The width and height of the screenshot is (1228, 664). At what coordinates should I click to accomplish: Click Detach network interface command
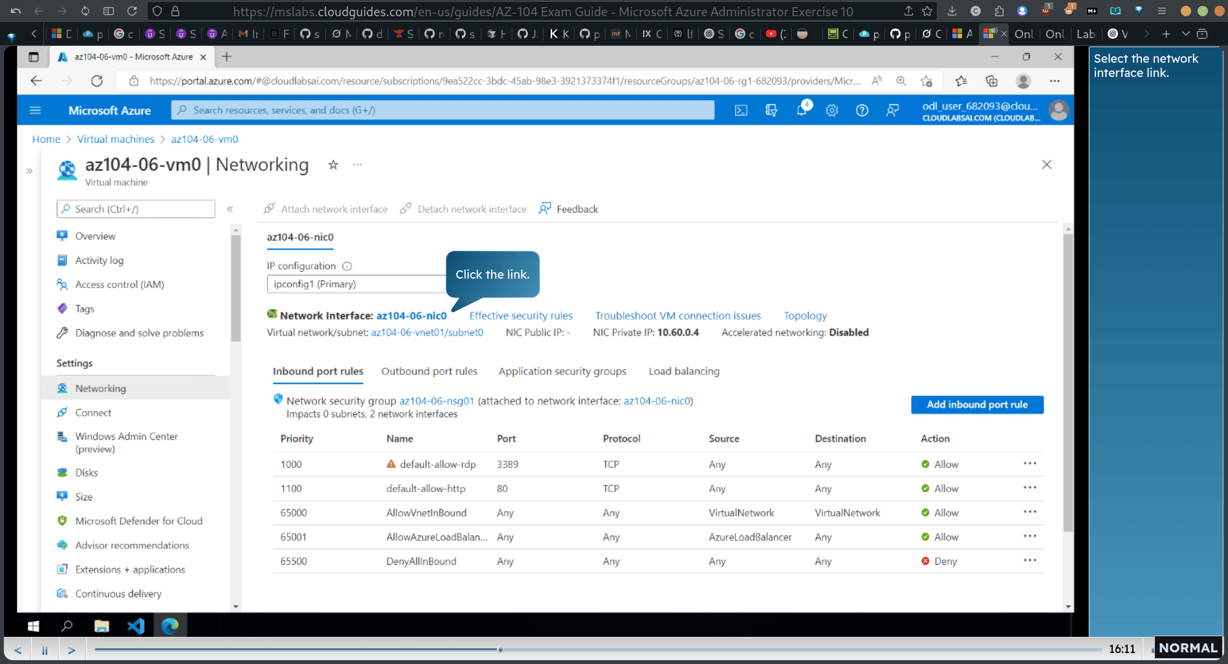463,209
